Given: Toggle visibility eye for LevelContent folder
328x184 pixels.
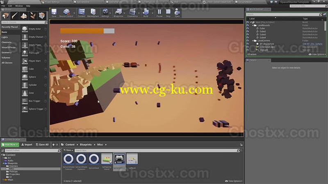Looking at the screenshot, I should [248, 40].
